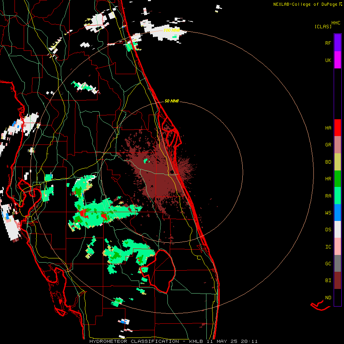Click the "RA" legend text label
The width and height of the screenshot is (344, 344).
[x=328, y=196]
